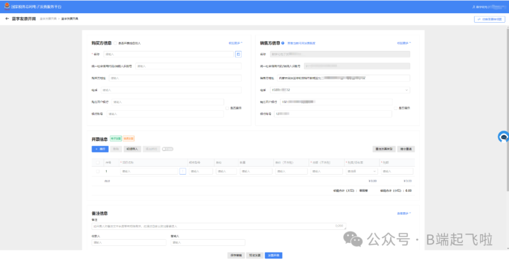Open buyer lookup icon next to name field
This screenshot has height=260, width=509.
(x=238, y=54)
